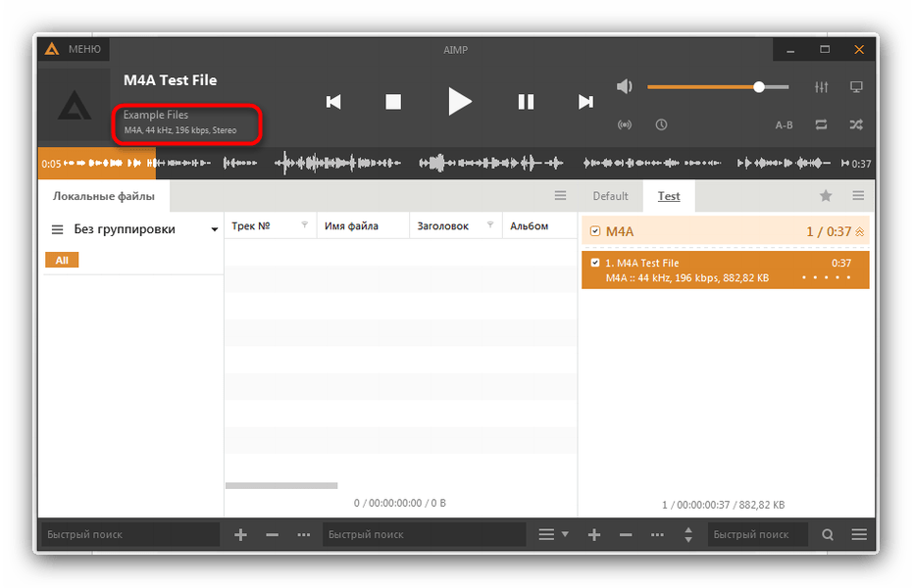Open more options ellipsis in left panel
This screenshot has width=913, height=588.
(x=303, y=534)
